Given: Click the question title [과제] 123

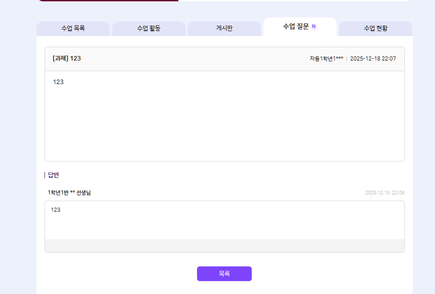Looking at the screenshot, I should click(67, 59).
